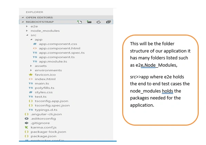Click the Collapse All folders icon
206x145 pixels.
(x=108, y=22)
